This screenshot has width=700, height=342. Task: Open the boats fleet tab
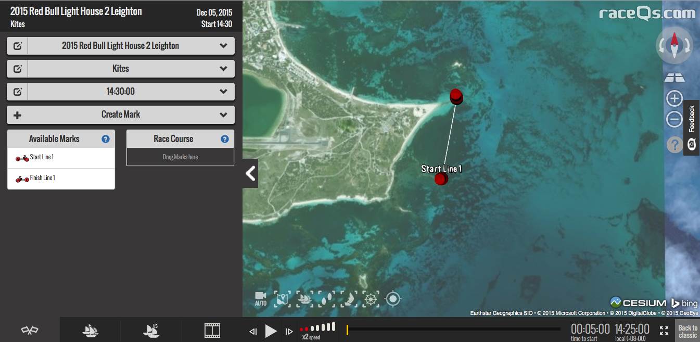tap(91, 330)
